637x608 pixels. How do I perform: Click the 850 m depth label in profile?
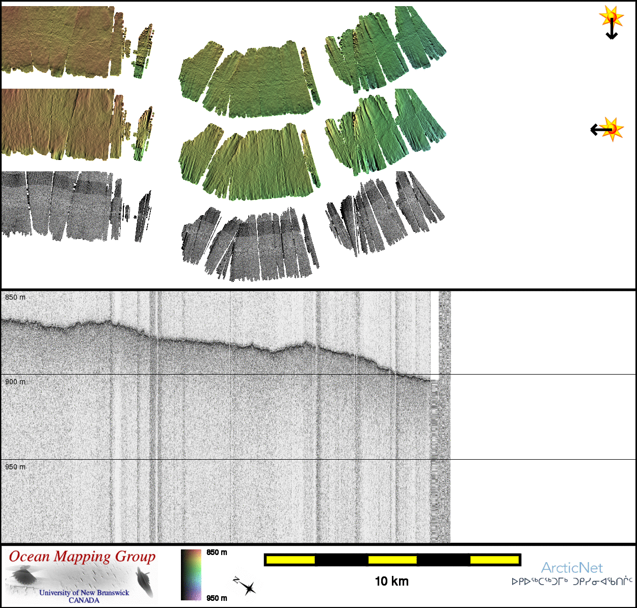point(15,297)
